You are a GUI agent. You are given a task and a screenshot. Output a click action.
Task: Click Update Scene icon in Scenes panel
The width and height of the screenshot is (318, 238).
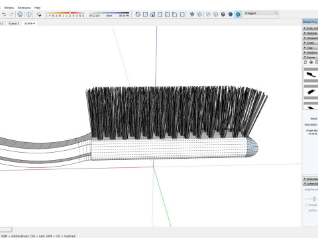pos(305,62)
